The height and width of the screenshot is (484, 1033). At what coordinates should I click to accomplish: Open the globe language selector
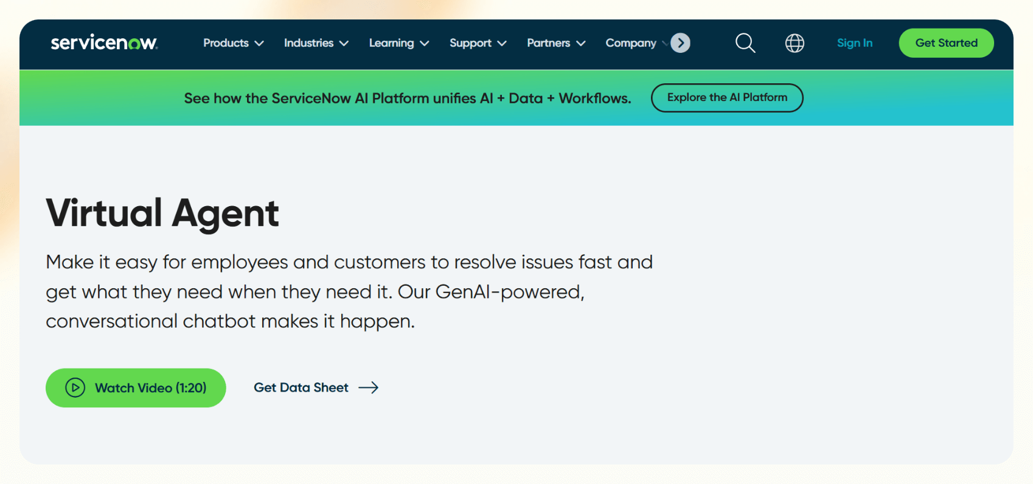pyautogui.click(x=795, y=43)
